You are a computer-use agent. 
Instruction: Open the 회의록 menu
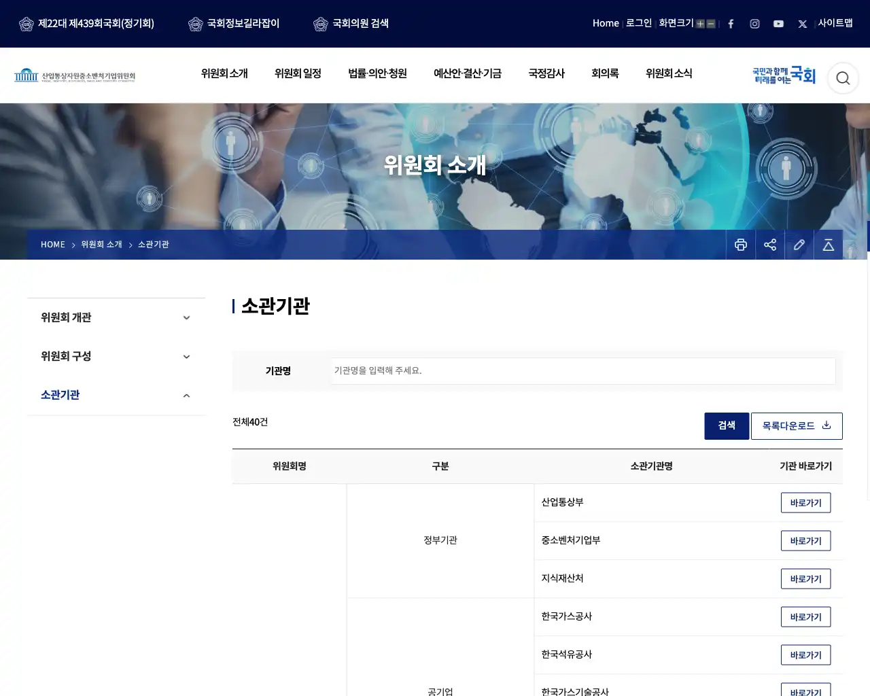605,73
